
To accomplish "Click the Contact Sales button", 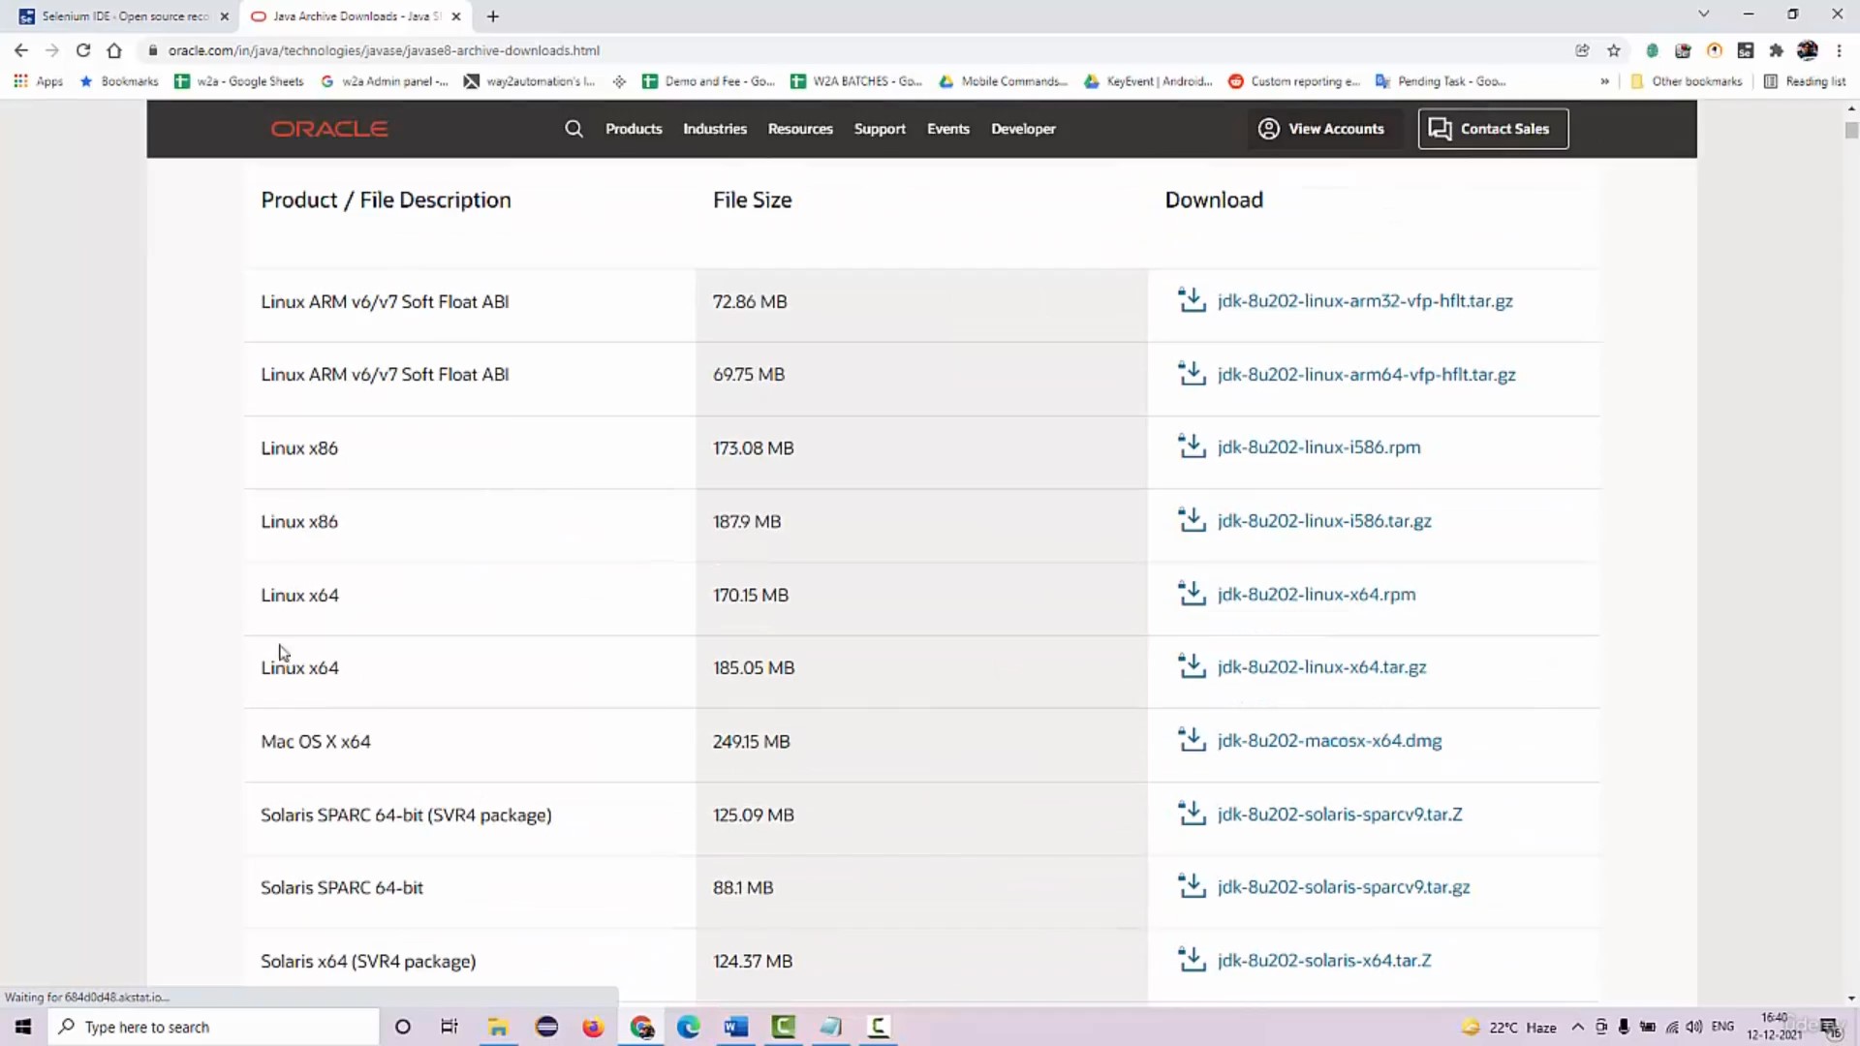I will point(1493,129).
